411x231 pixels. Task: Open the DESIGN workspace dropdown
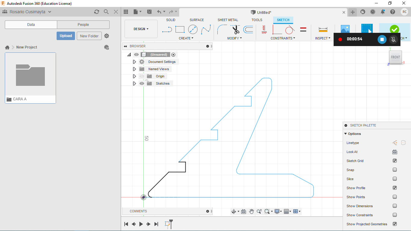tap(141, 29)
